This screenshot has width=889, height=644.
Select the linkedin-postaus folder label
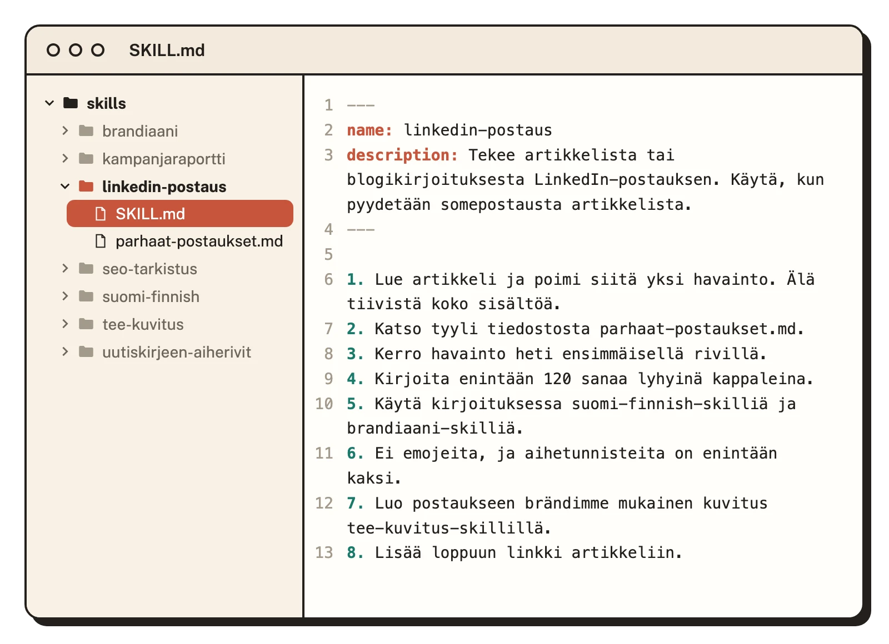pyautogui.click(x=164, y=187)
